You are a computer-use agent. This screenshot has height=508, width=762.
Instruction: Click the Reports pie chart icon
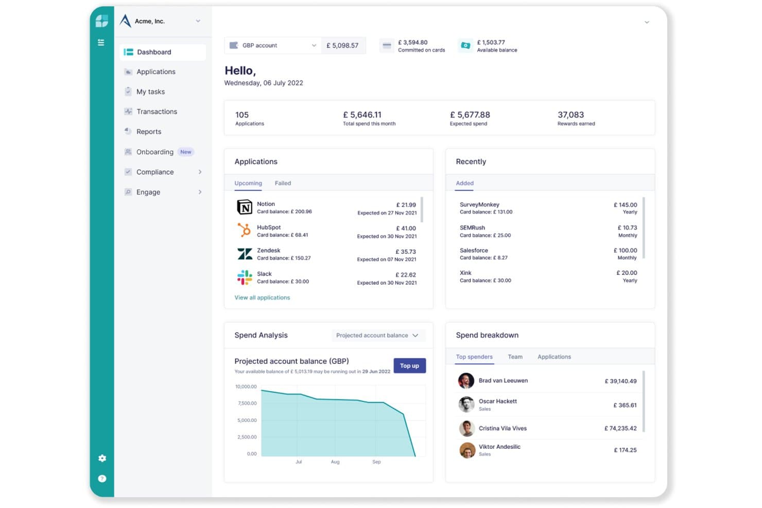pyautogui.click(x=128, y=131)
